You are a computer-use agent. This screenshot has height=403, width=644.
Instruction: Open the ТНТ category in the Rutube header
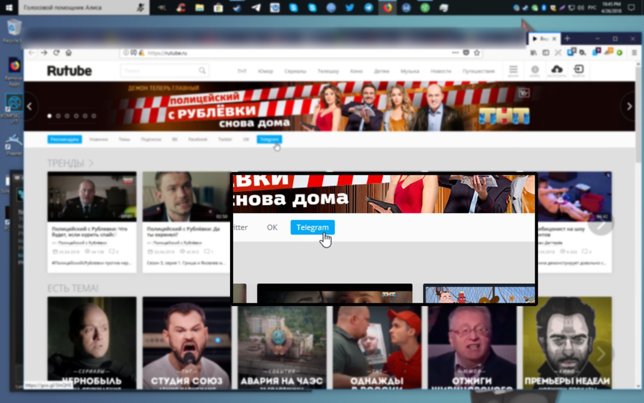coord(242,71)
